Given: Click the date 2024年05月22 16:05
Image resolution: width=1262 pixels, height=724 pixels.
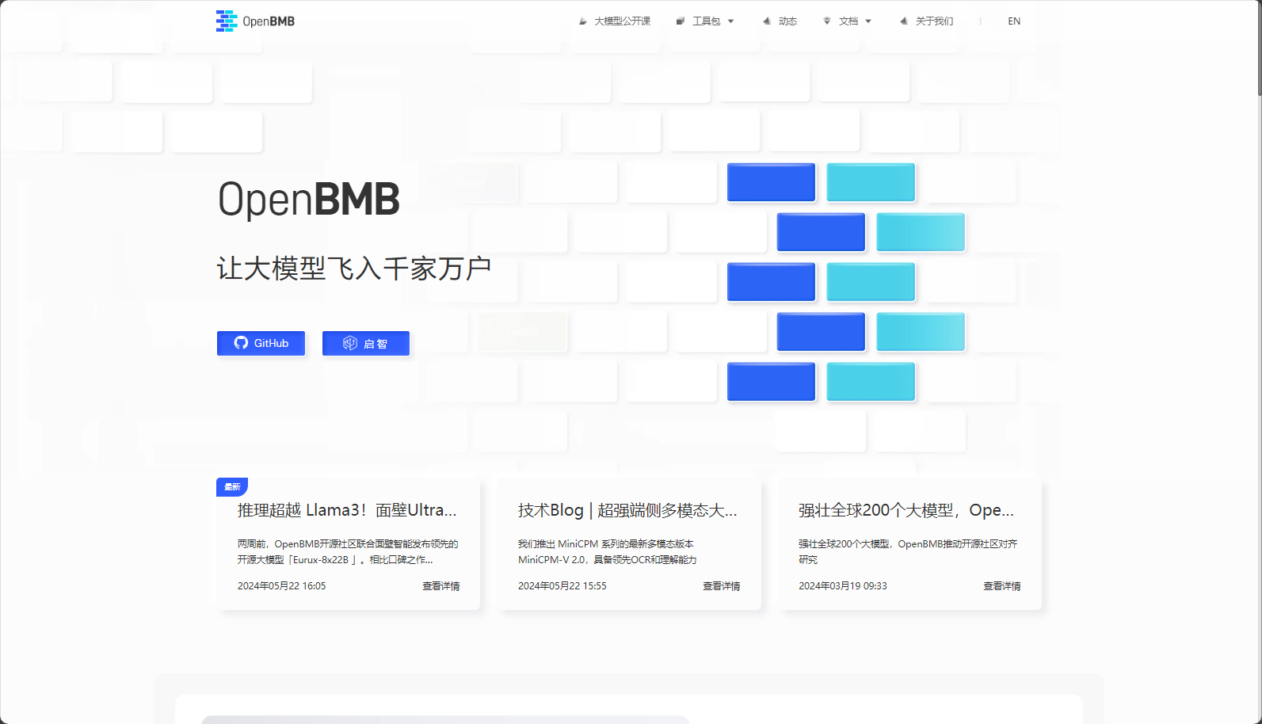Looking at the screenshot, I should coord(282,586).
